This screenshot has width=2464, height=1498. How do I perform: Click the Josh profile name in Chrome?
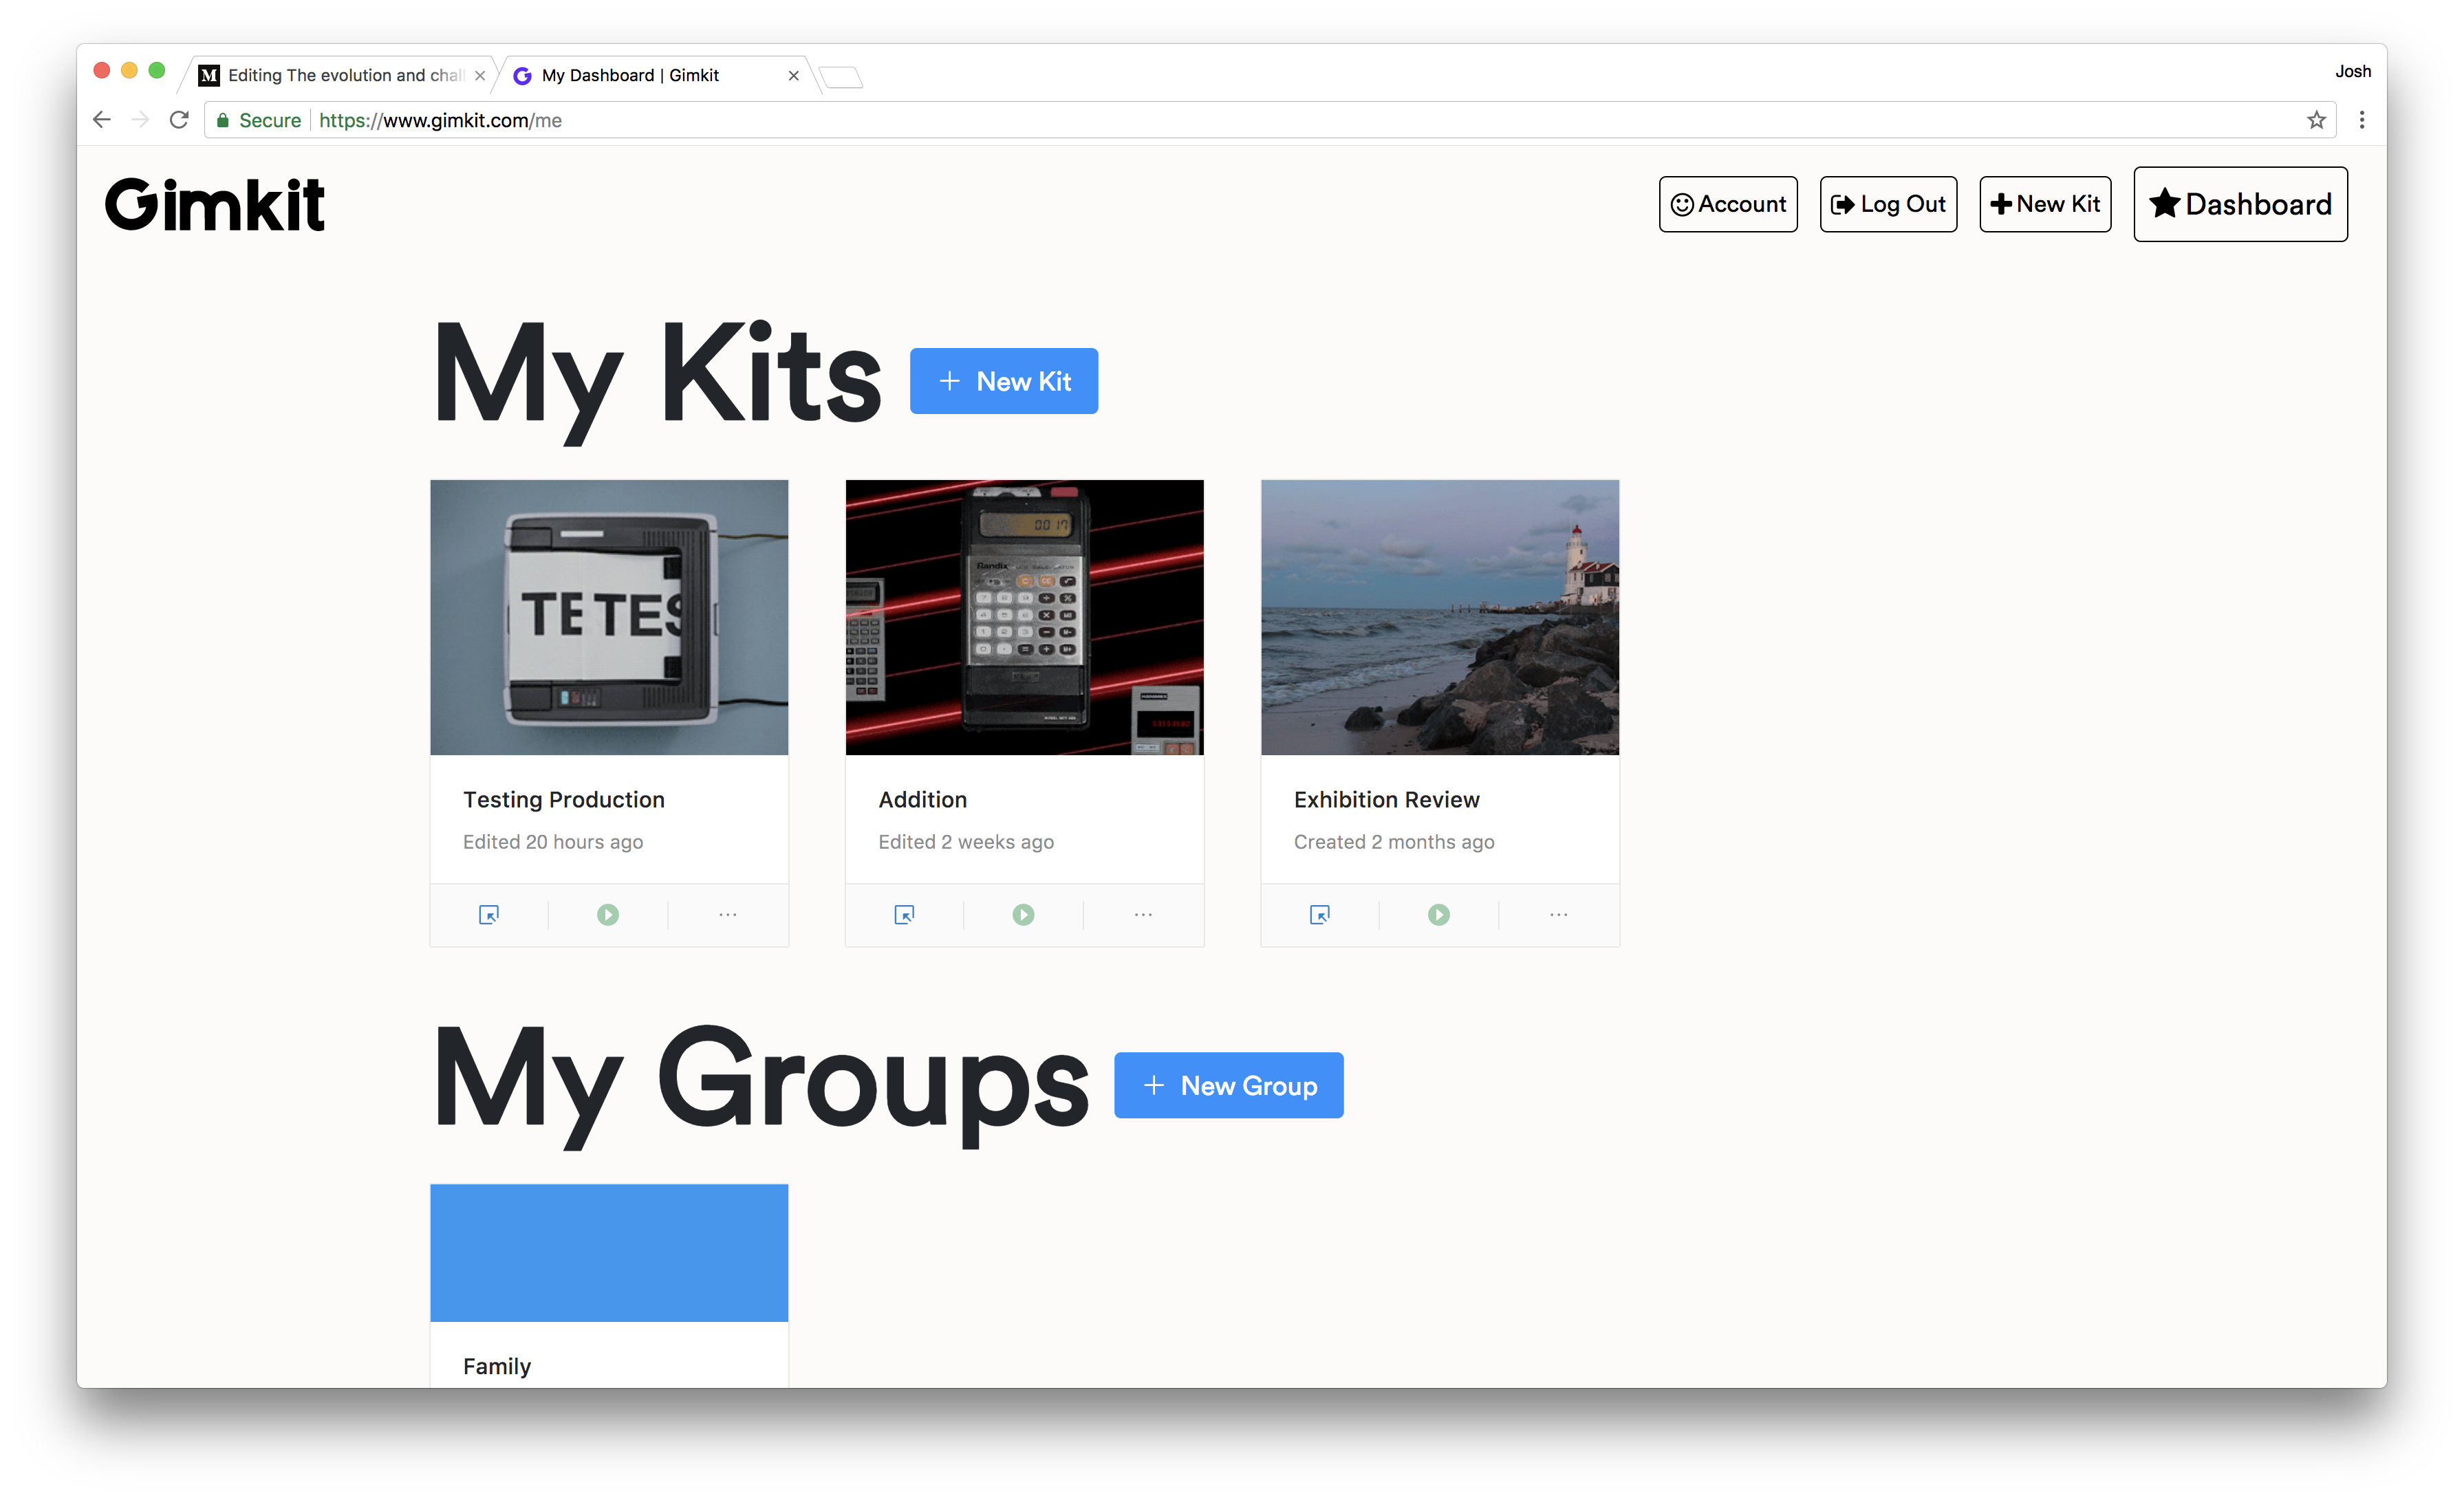[x=2352, y=72]
